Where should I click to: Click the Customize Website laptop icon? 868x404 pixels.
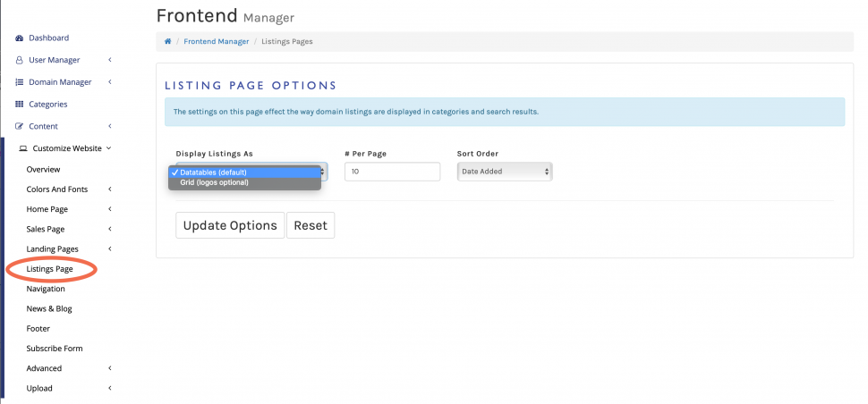[x=23, y=148]
